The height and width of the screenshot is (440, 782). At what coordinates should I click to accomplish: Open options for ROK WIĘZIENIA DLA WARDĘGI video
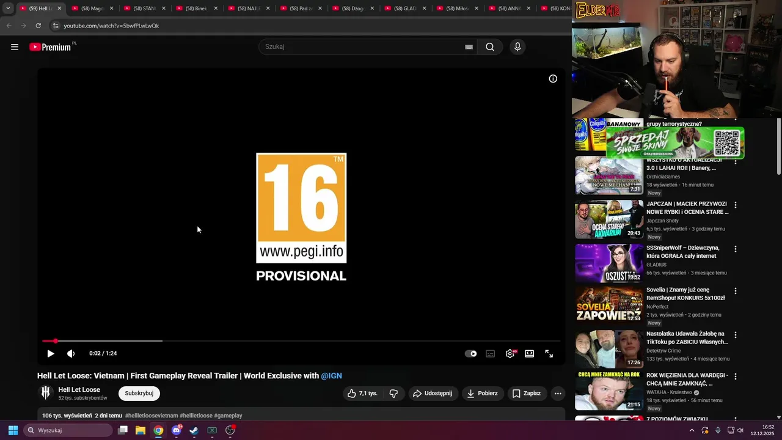point(736,376)
